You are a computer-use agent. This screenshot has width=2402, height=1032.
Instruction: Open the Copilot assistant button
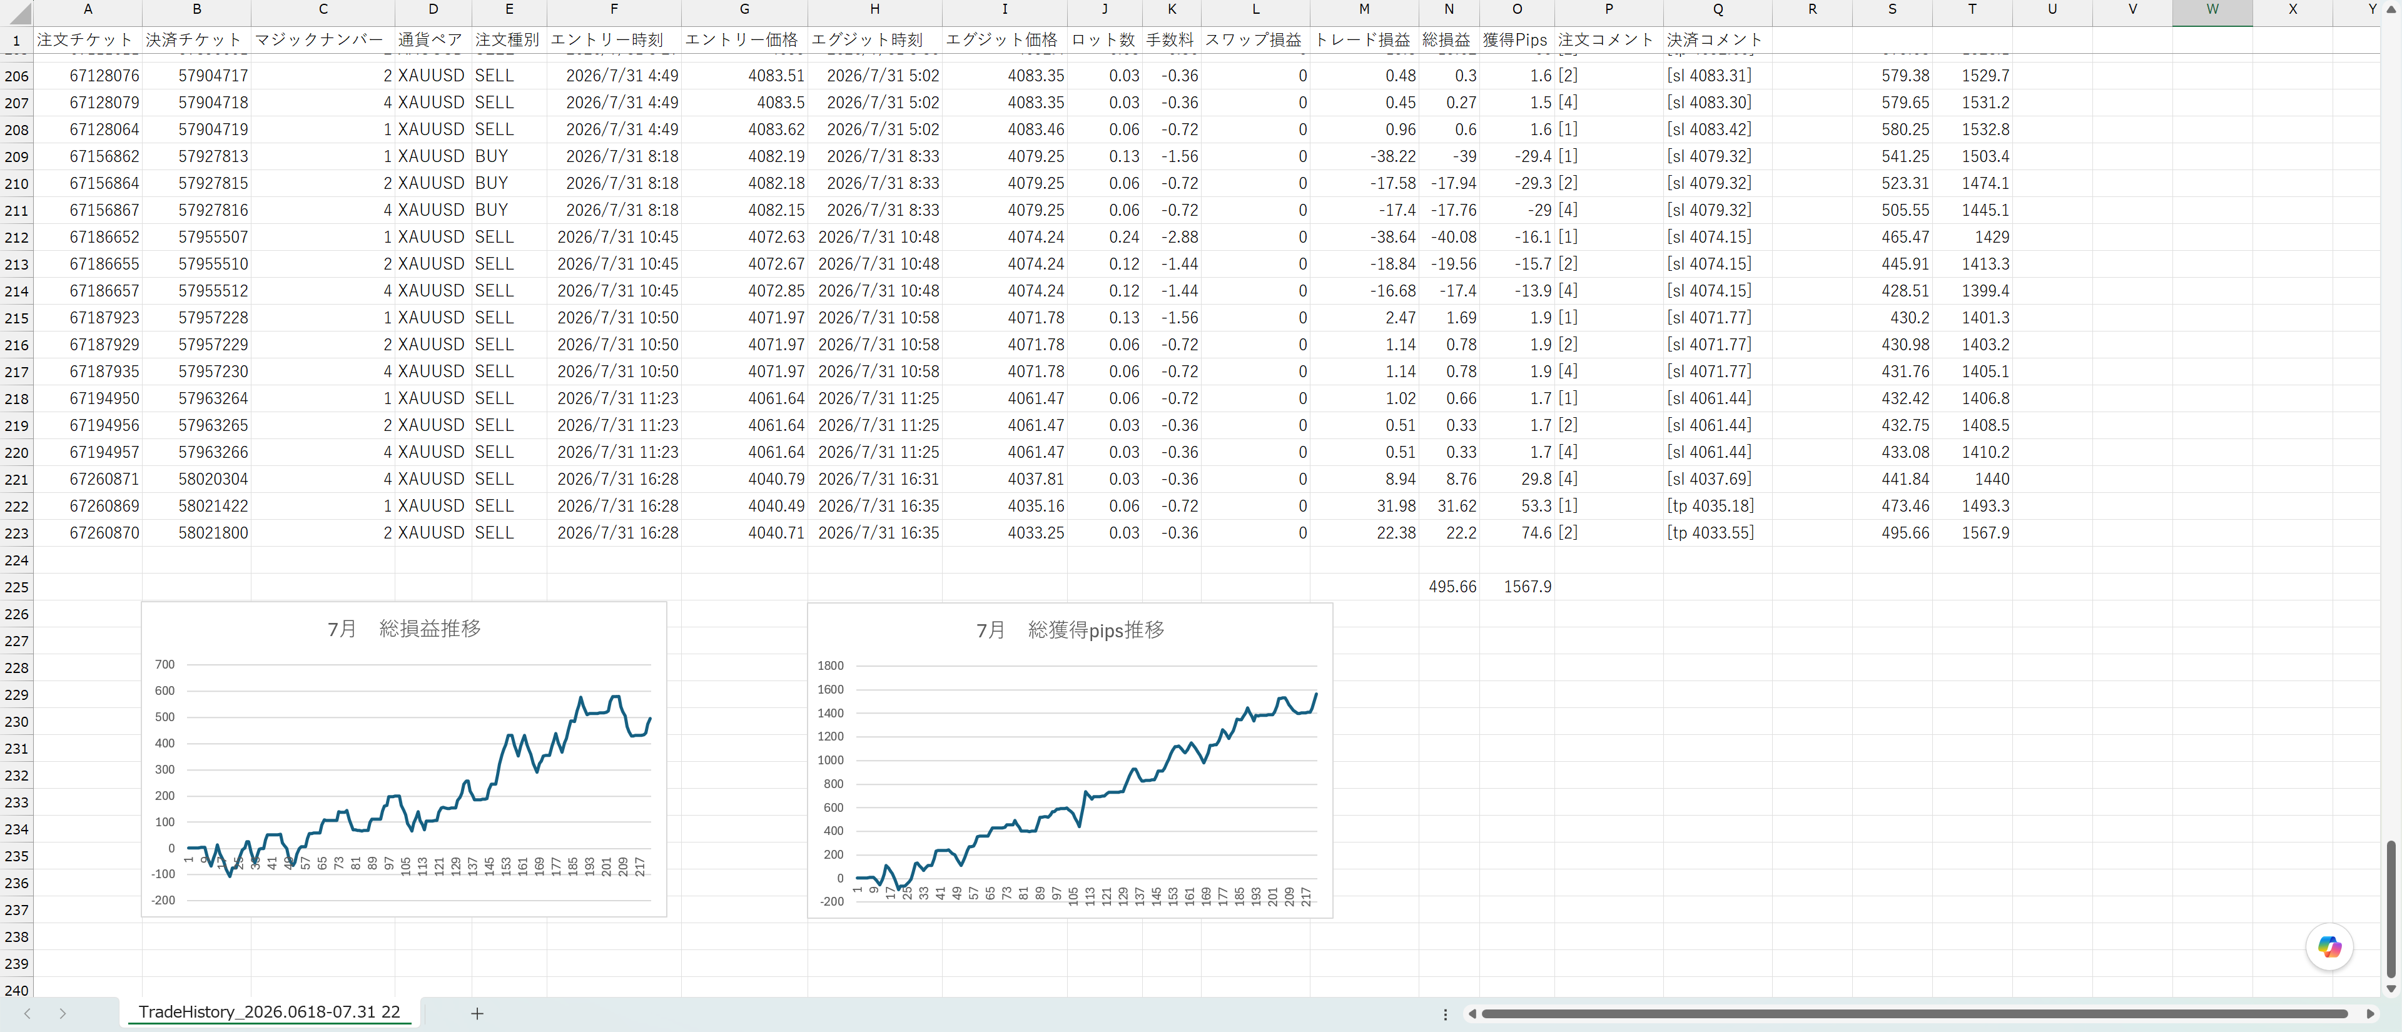click(x=2328, y=947)
